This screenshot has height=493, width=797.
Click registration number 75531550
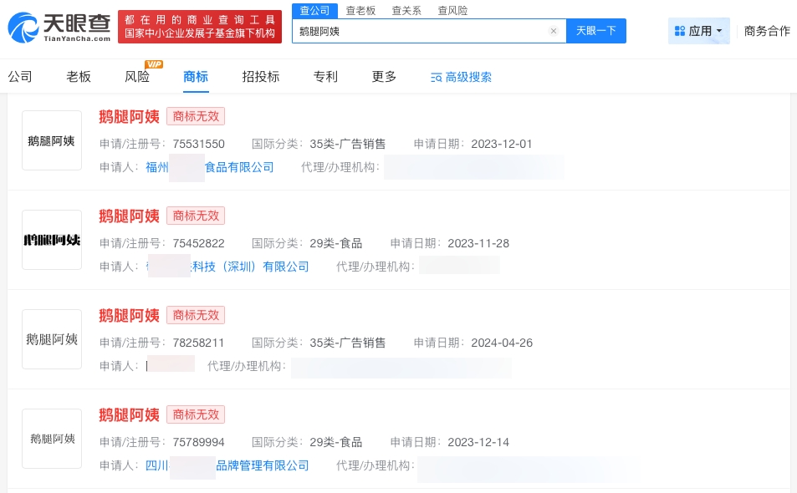(199, 145)
